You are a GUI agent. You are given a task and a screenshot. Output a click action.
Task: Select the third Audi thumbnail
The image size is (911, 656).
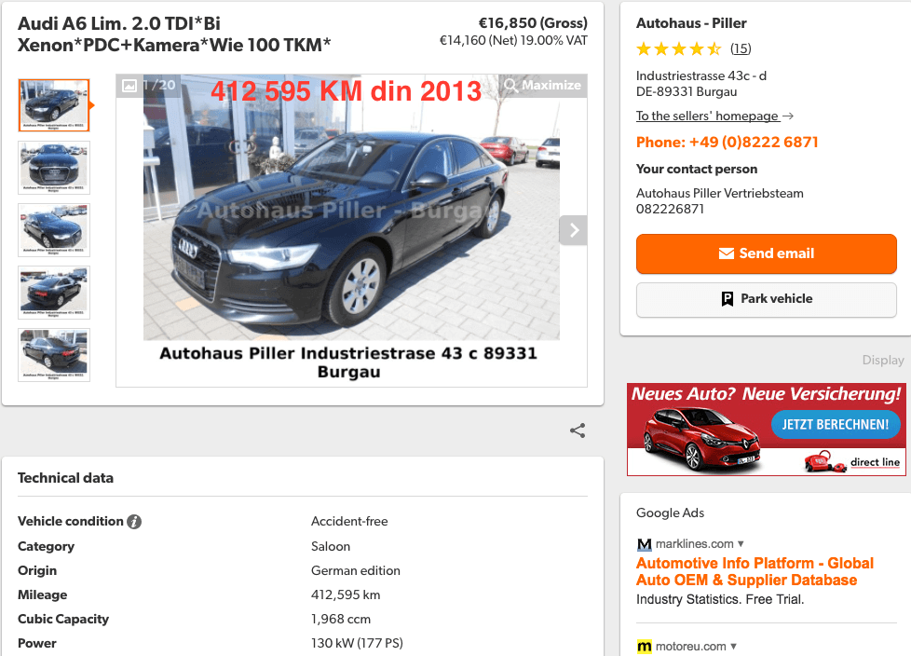pos(54,230)
